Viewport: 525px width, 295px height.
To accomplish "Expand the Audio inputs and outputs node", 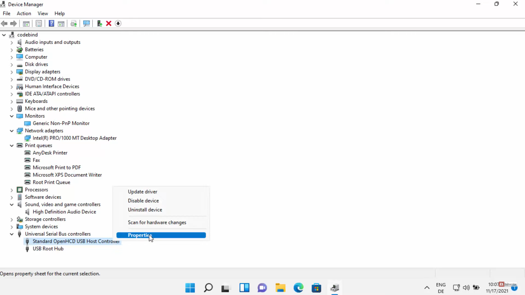I will [11, 42].
